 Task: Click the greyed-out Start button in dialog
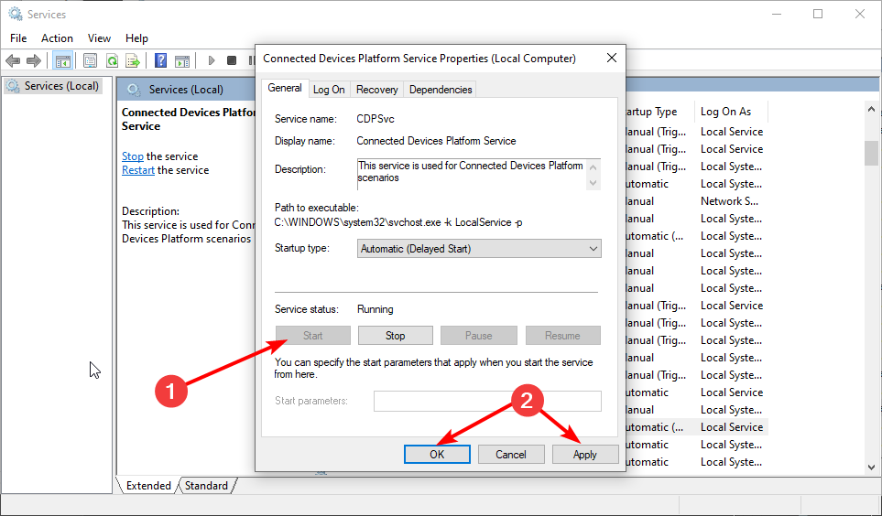312,336
